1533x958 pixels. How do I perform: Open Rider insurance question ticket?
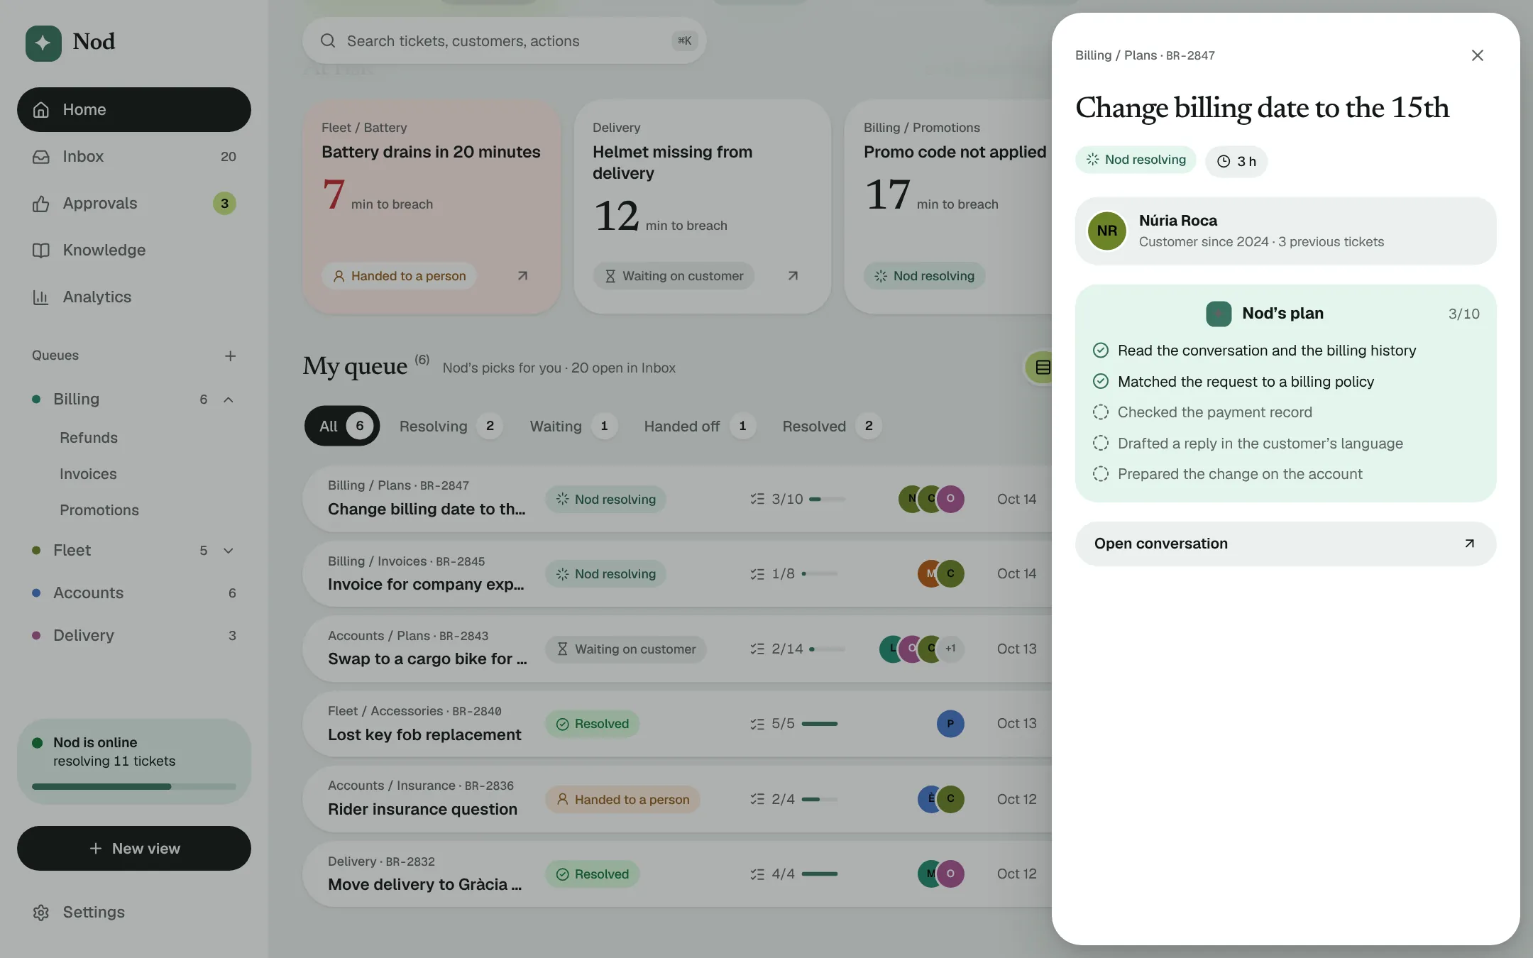[677, 799]
